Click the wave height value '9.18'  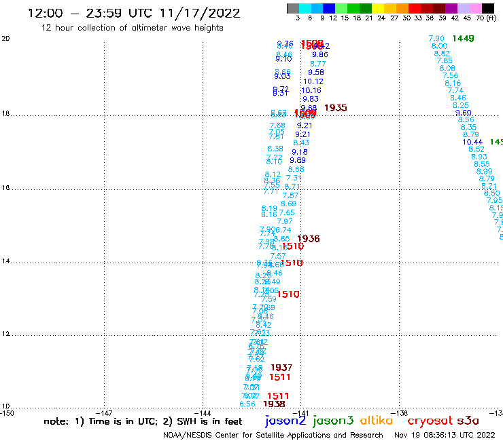(x=300, y=152)
